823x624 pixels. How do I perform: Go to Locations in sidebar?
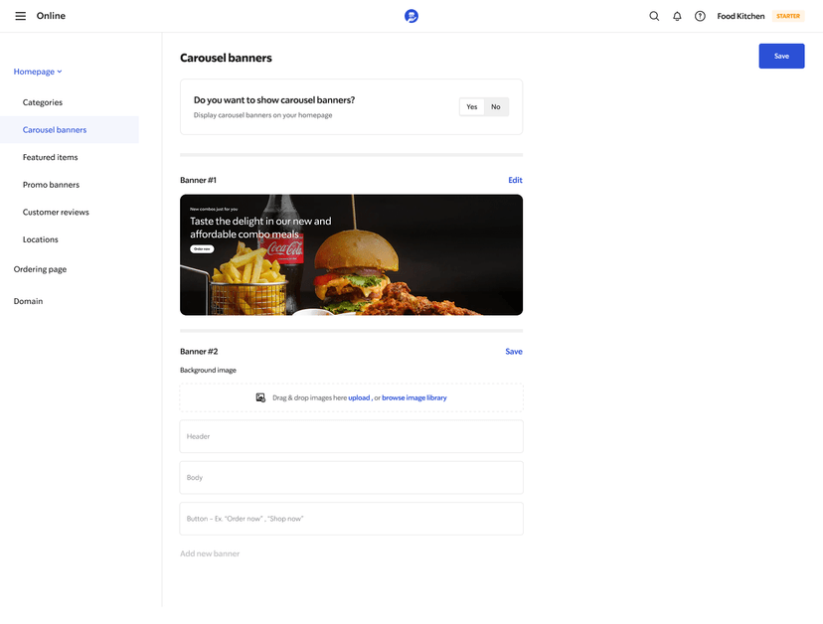41,239
